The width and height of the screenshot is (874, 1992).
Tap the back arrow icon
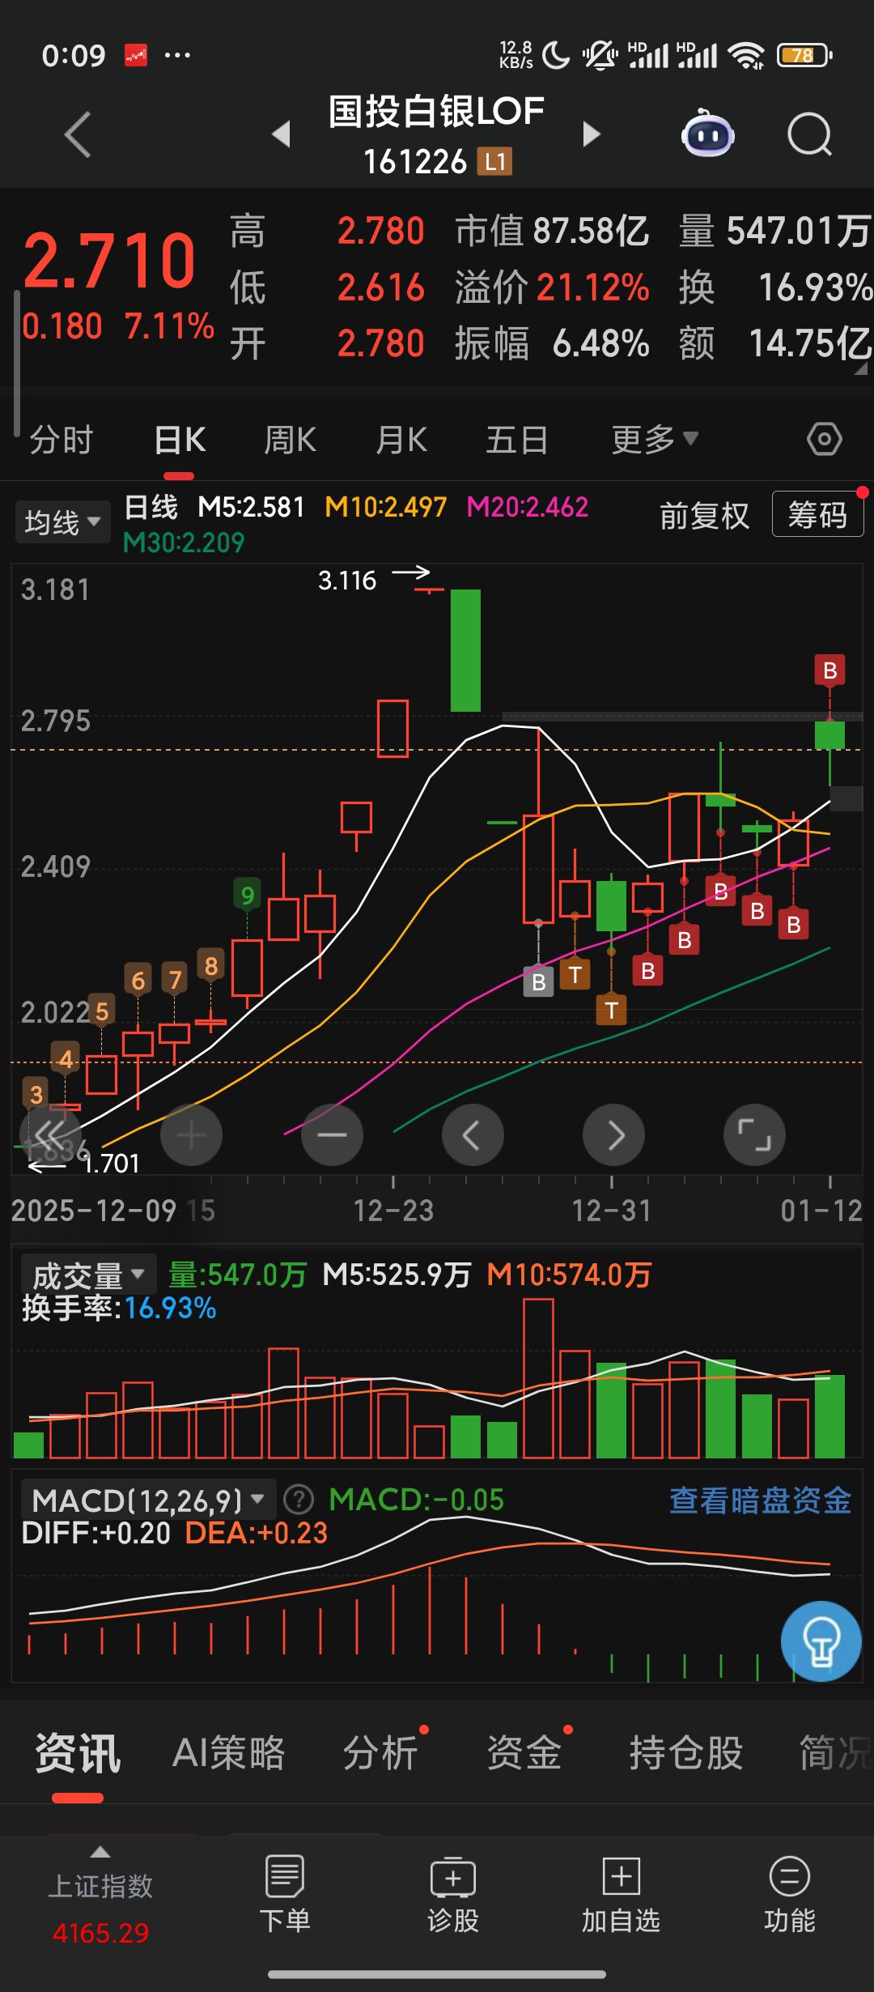point(78,134)
